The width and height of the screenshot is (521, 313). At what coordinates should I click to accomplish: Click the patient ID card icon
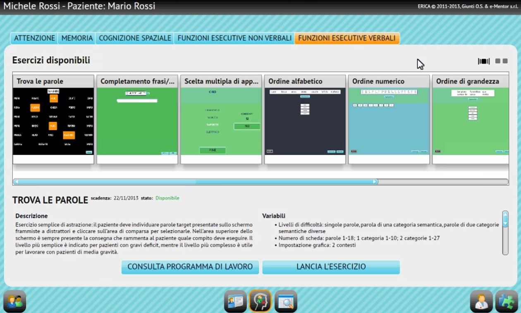pyautogui.click(x=235, y=301)
